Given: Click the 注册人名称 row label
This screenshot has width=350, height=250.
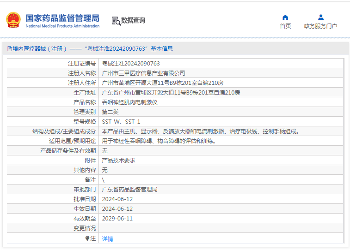Looking at the screenshot, I should (82, 73).
